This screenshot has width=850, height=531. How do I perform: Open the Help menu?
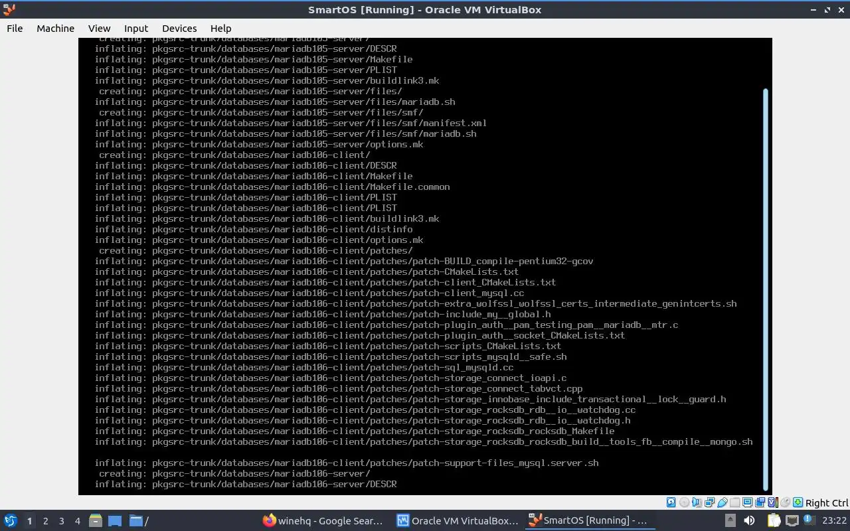(220, 28)
